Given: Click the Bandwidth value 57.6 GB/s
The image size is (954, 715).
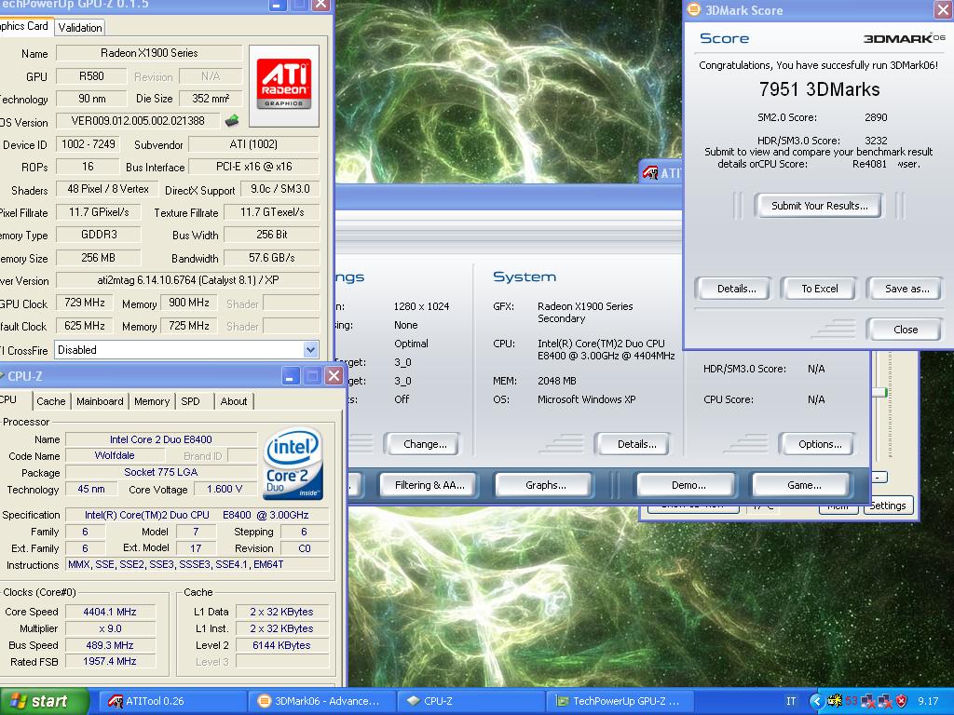Looking at the screenshot, I should (271, 258).
